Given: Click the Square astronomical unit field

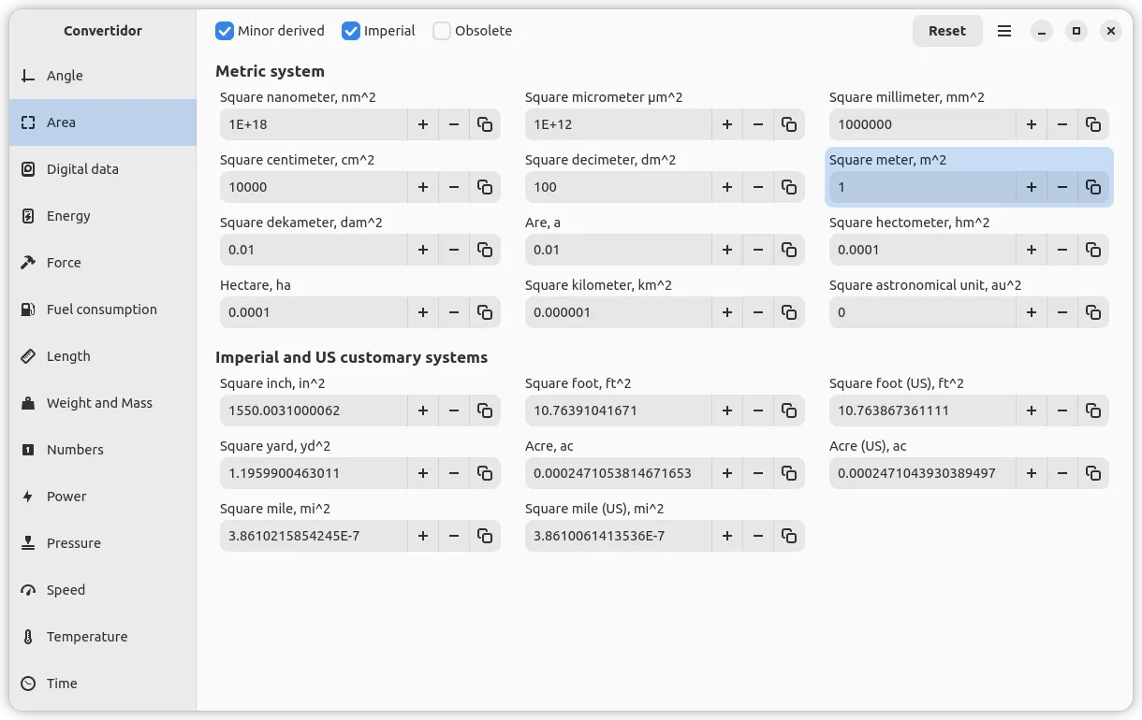Looking at the screenshot, I should coord(922,312).
